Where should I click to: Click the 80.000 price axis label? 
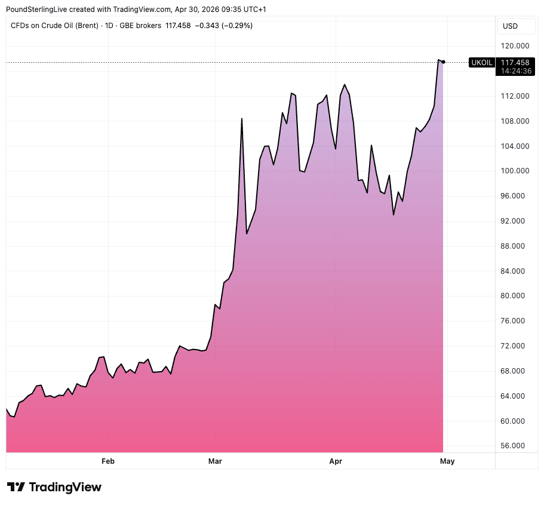tap(515, 296)
